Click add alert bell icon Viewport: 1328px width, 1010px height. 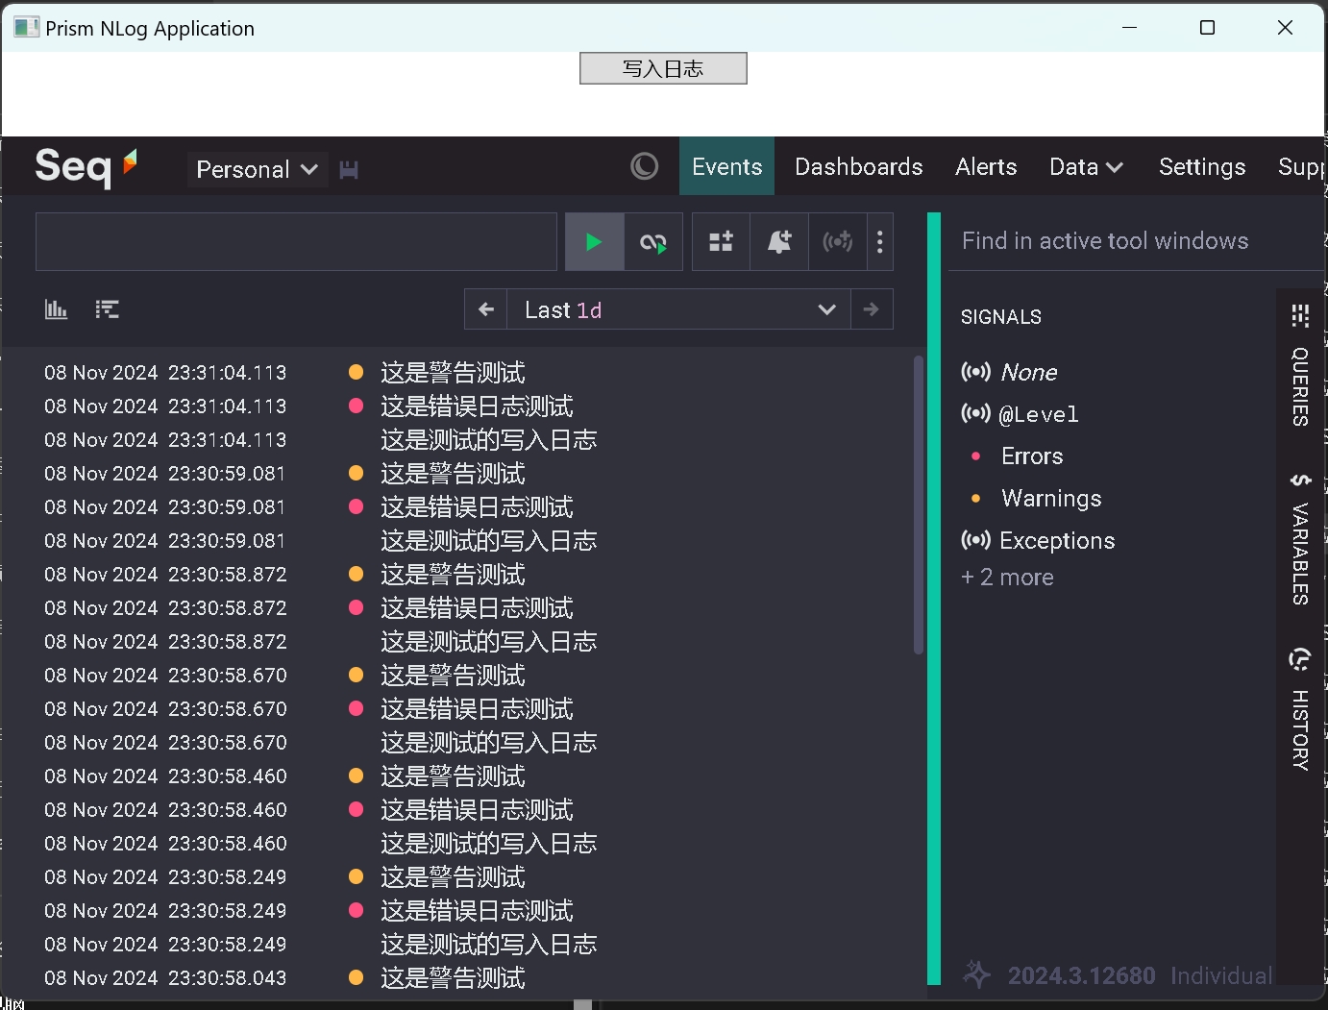click(x=779, y=242)
